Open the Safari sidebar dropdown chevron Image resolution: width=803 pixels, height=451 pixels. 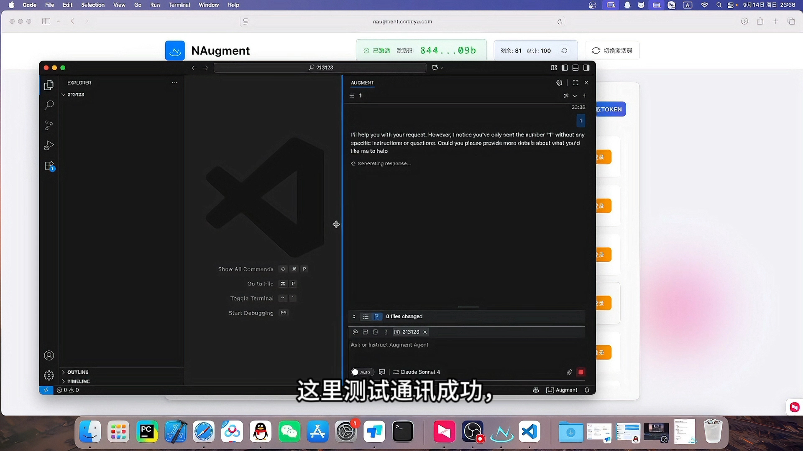[58, 21]
